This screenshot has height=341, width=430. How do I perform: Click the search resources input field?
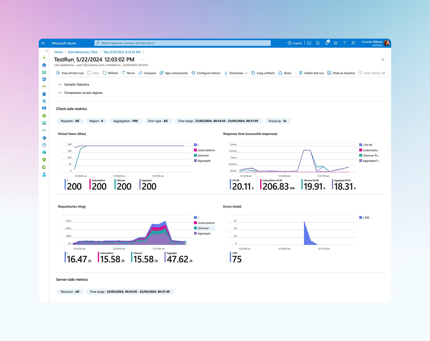[182, 43]
